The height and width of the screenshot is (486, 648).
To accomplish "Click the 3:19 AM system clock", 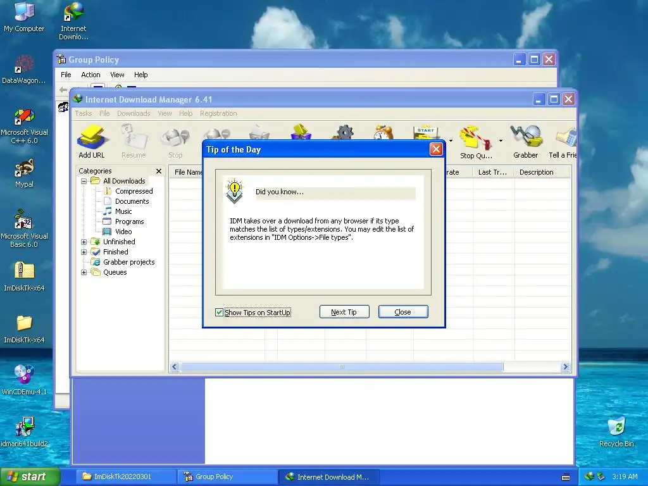I will [625, 477].
